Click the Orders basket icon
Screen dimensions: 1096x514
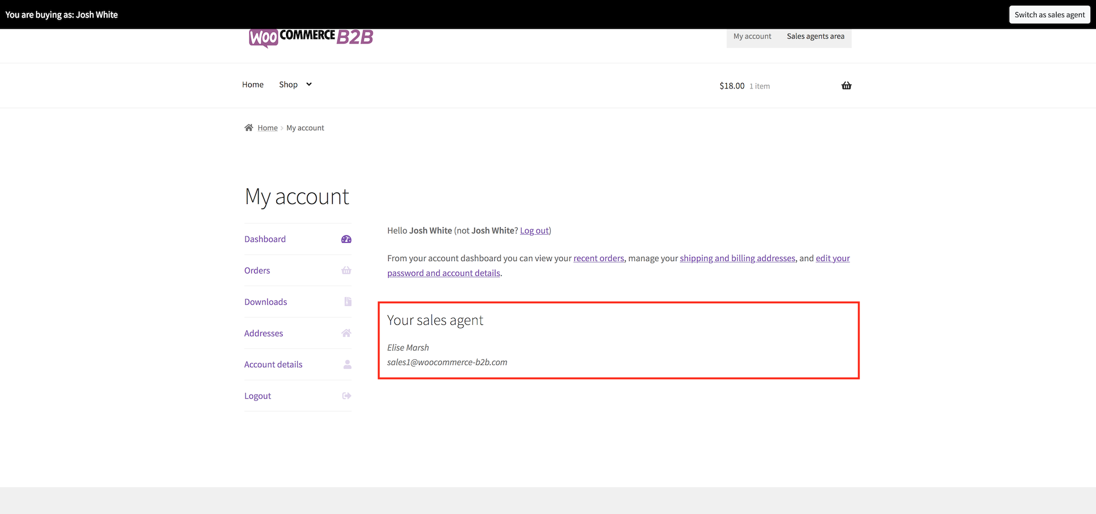pos(346,270)
